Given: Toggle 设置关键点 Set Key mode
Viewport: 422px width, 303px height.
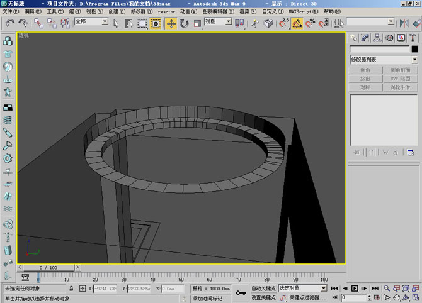Looking at the screenshot, I should [x=263, y=297].
